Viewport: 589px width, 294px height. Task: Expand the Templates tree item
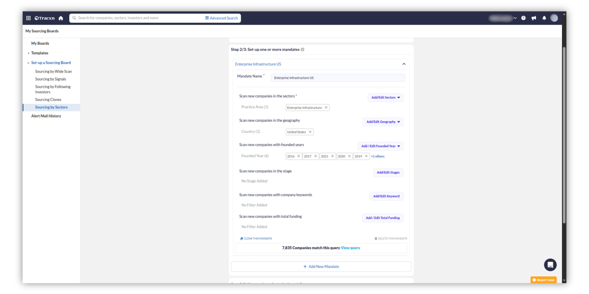point(29,53)
